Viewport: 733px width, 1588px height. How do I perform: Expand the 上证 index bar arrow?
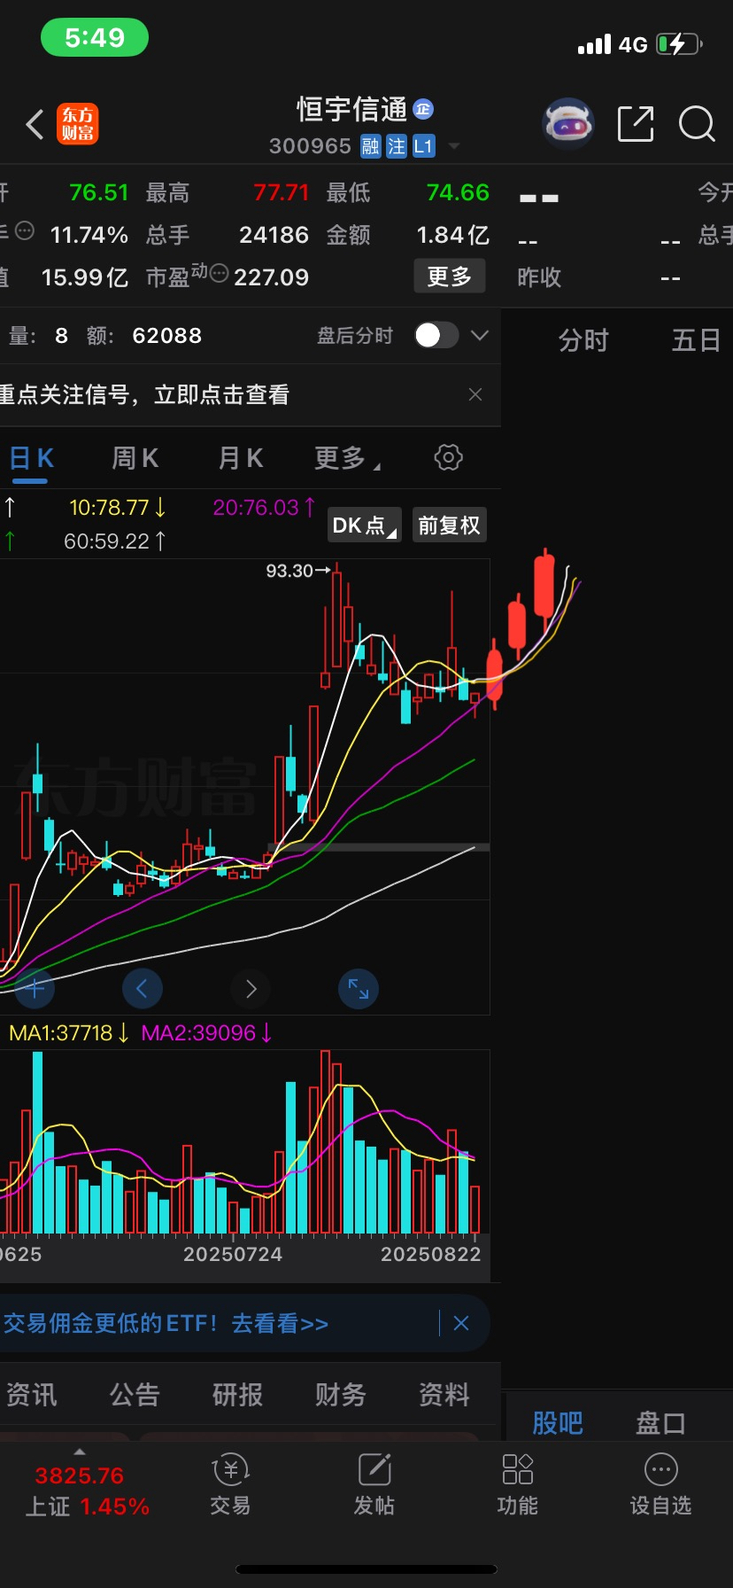tap(80, 1452)
